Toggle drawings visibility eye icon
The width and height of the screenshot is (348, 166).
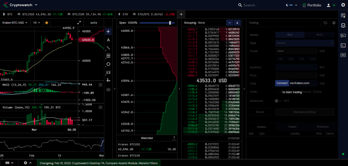108,90
